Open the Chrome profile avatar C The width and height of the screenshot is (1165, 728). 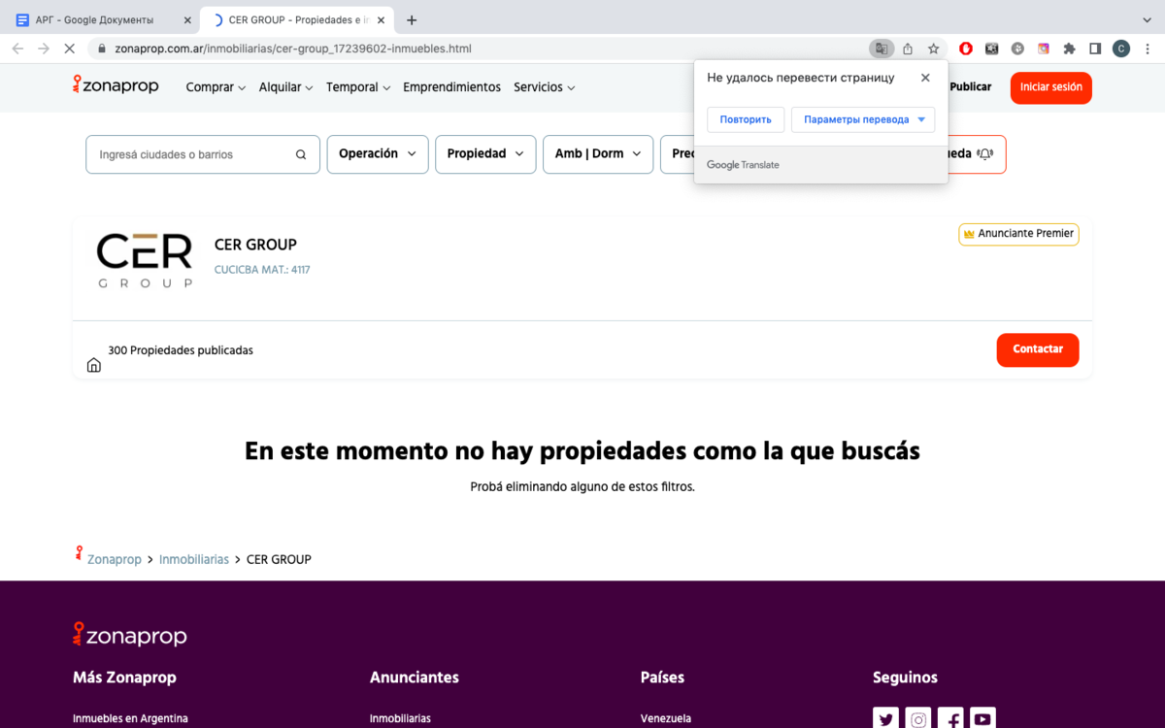[x=1121, y=49]
